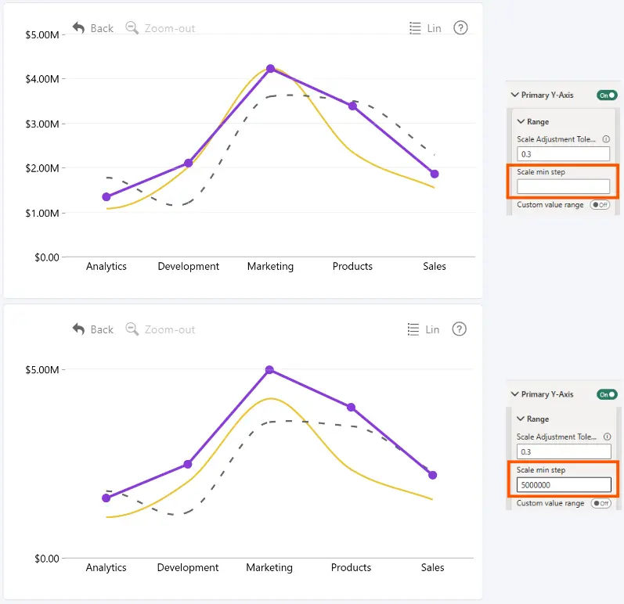
Task: Enable Custom value range in bottom panel
Action: (601, 503)
